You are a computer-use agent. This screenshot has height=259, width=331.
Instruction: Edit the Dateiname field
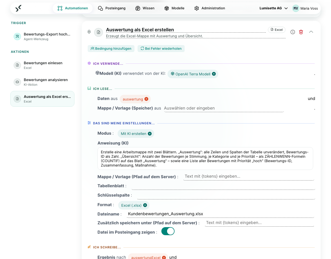click(x=220, y=214)
